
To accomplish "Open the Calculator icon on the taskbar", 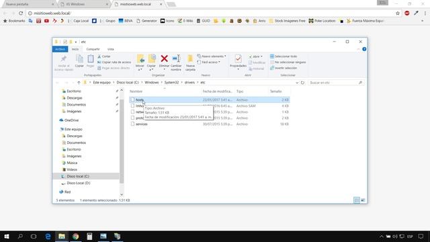I will click(x=89, y=237).
